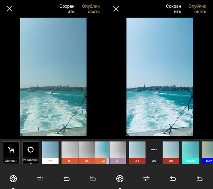This screenshot has height=189, width=213.
Task: Open the Магазин shop cart icon
Action: [x=11, y=150]
